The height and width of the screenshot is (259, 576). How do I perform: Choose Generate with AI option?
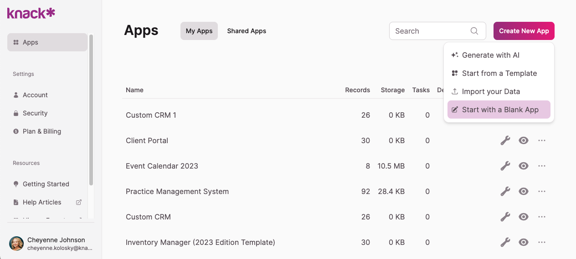[x=490, y=55]
